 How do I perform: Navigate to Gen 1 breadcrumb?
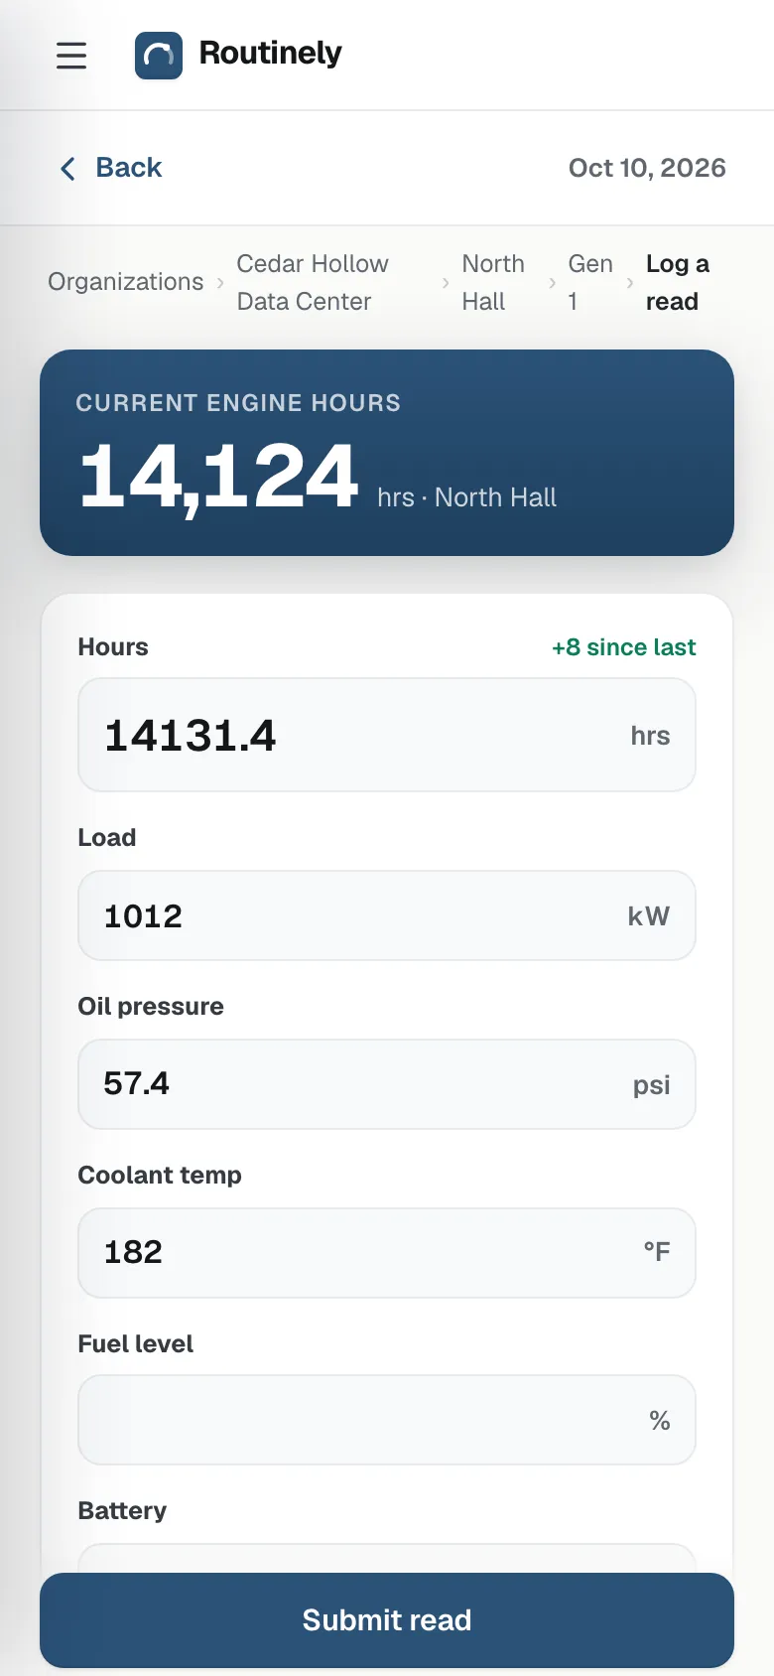pos(590,283)
